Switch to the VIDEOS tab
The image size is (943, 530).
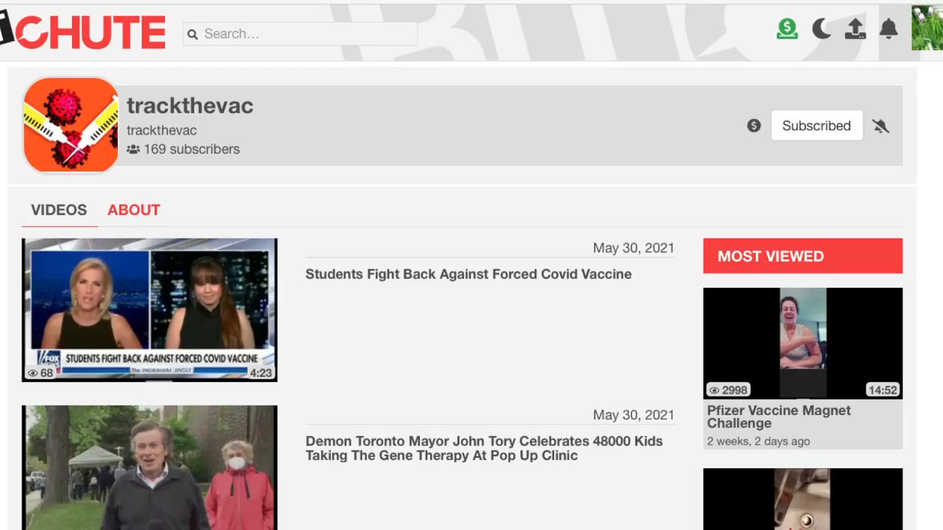click(x=59, y=210)
